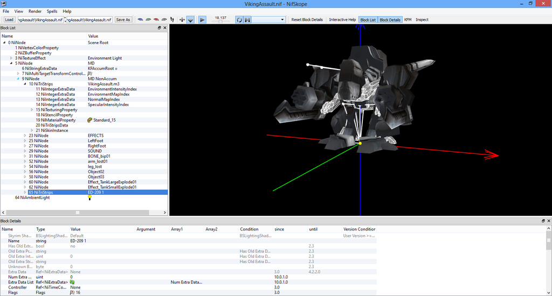This screenshot has width=552, height=296.
Task: Expand 23 NiNode EFFECTS
Action: pos(25,135)
